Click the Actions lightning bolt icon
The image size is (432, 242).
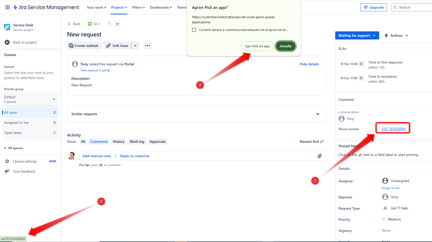tap(386, 35)
